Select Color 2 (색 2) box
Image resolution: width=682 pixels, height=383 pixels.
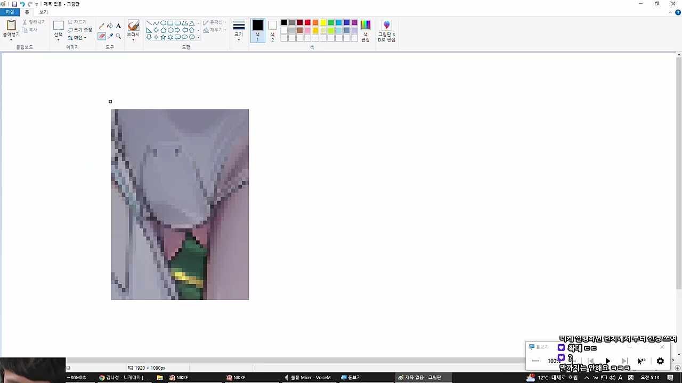(272, 31)
